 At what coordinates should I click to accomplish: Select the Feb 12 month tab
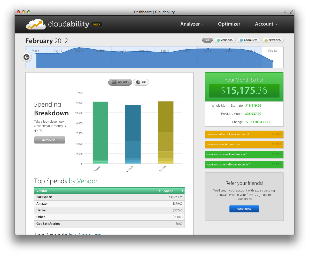point(272,51)
